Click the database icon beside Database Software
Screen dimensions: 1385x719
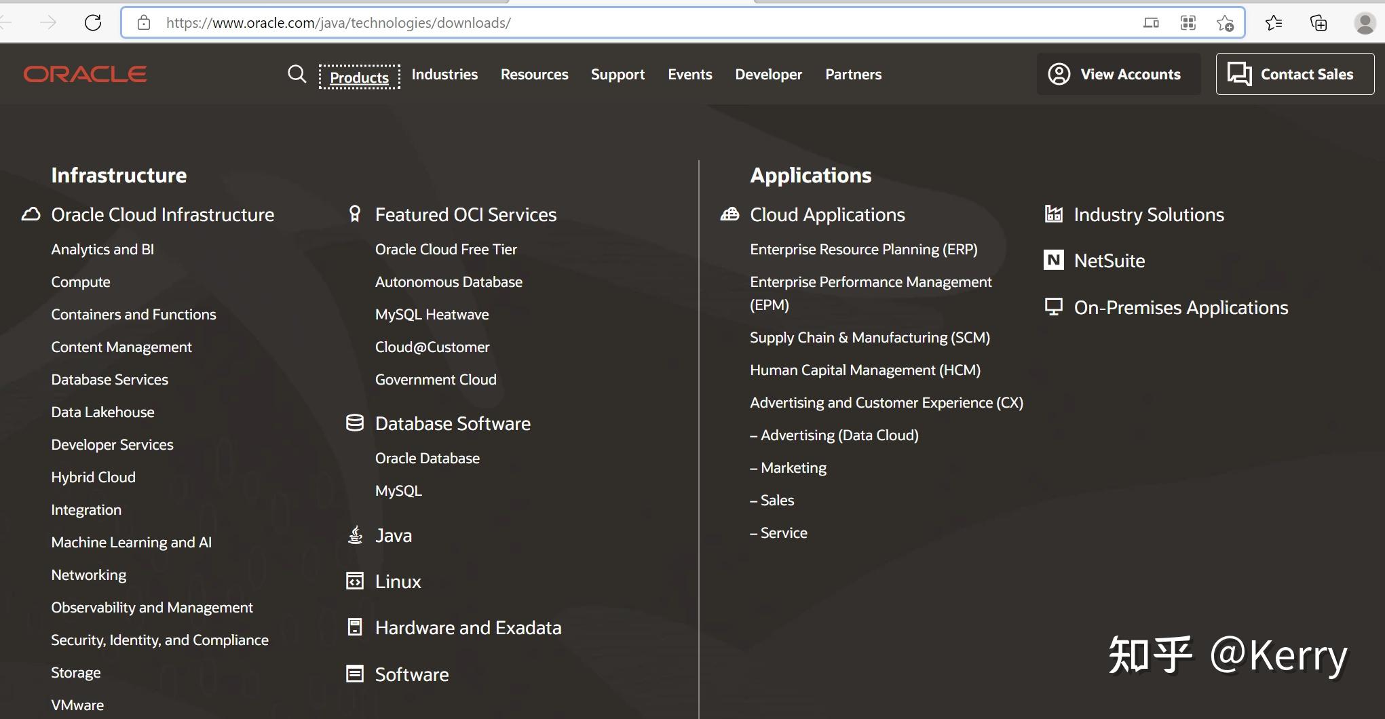[x=355, y=423]
